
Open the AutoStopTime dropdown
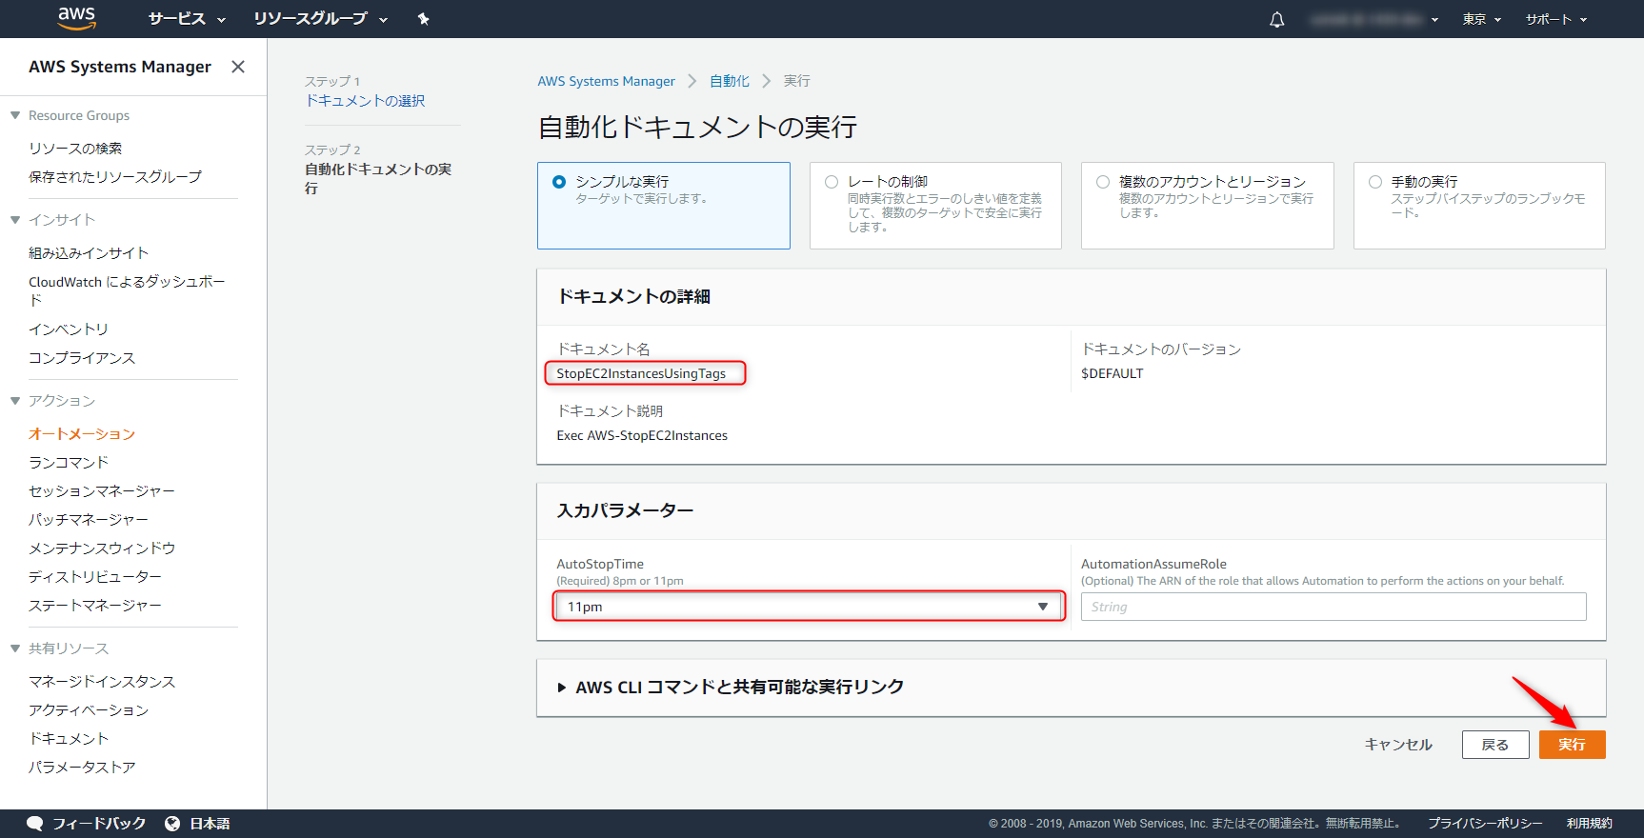[809, 607]
